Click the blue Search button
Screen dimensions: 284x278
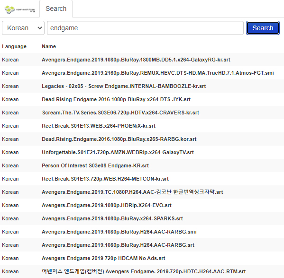pos(263,28)
